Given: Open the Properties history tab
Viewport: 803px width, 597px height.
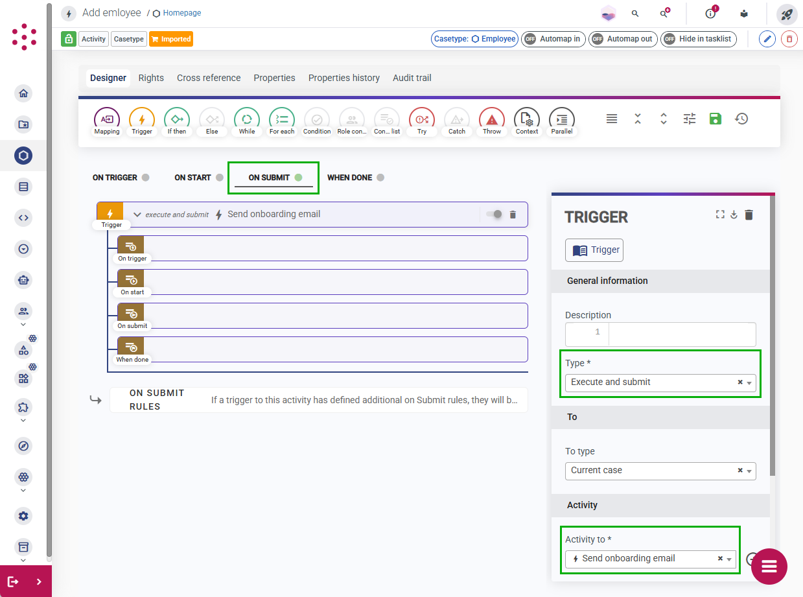Looking at the screenshot, I should 344,78.
